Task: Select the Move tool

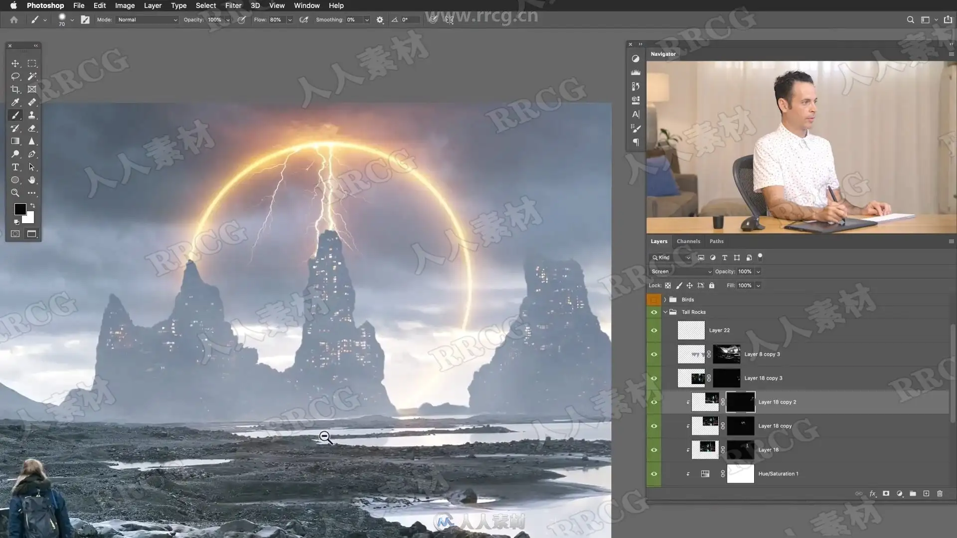Action: tap(15, 63)
